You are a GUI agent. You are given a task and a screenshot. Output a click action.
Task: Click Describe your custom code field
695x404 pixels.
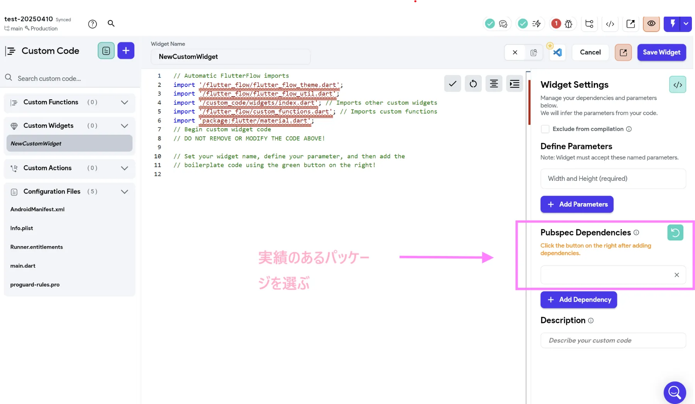tap(613, 340)
